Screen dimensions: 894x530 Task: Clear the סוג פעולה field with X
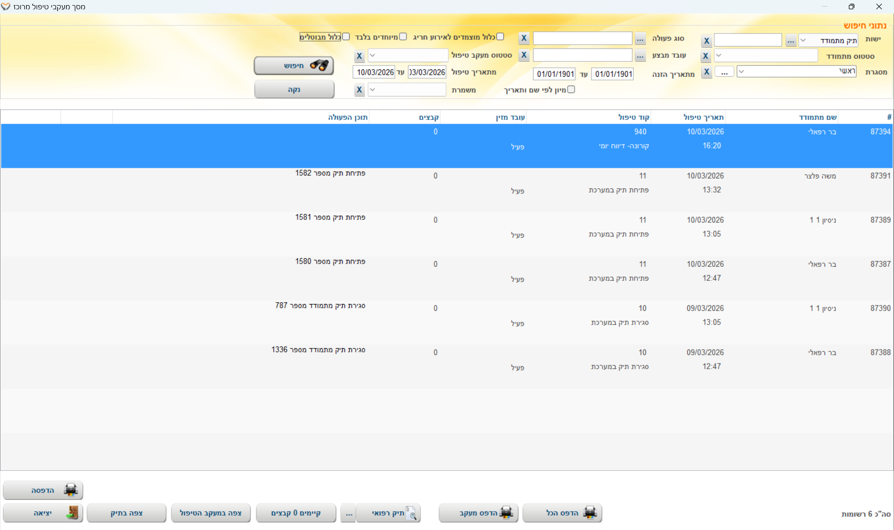coord(524,38)
